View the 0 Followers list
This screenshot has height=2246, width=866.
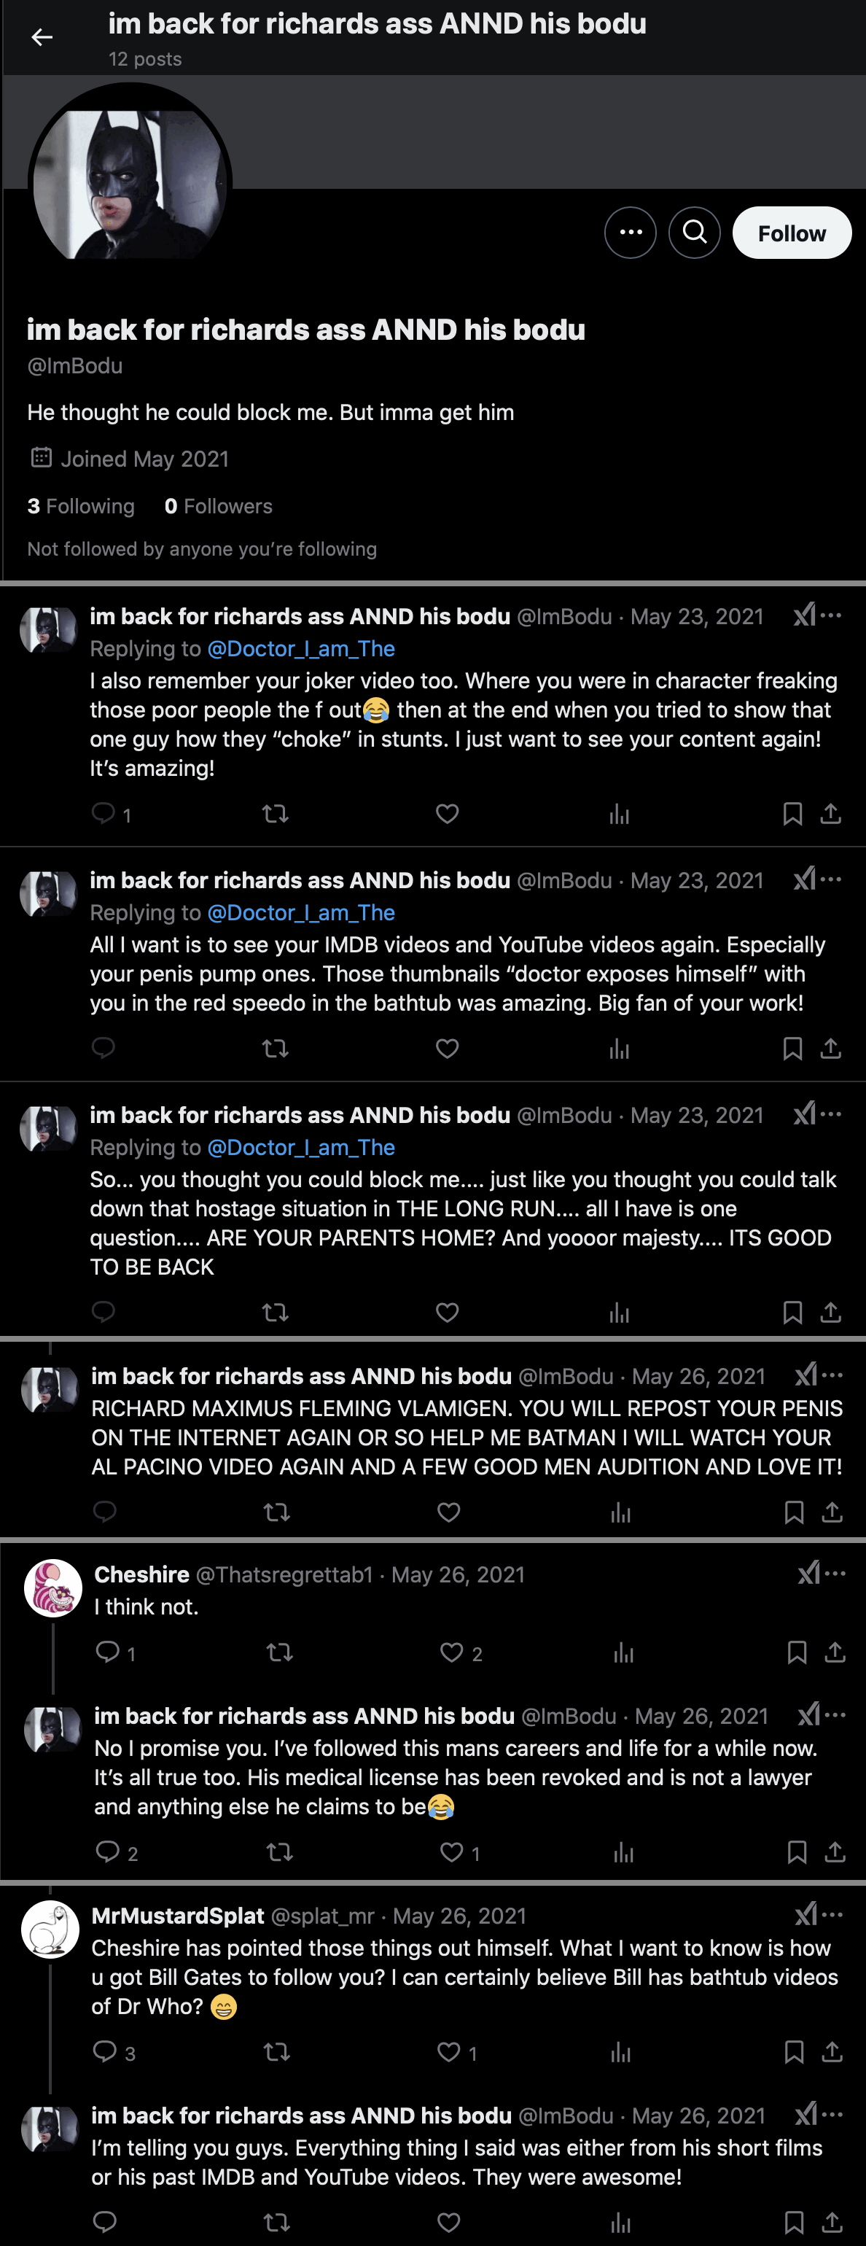(219, 507)
